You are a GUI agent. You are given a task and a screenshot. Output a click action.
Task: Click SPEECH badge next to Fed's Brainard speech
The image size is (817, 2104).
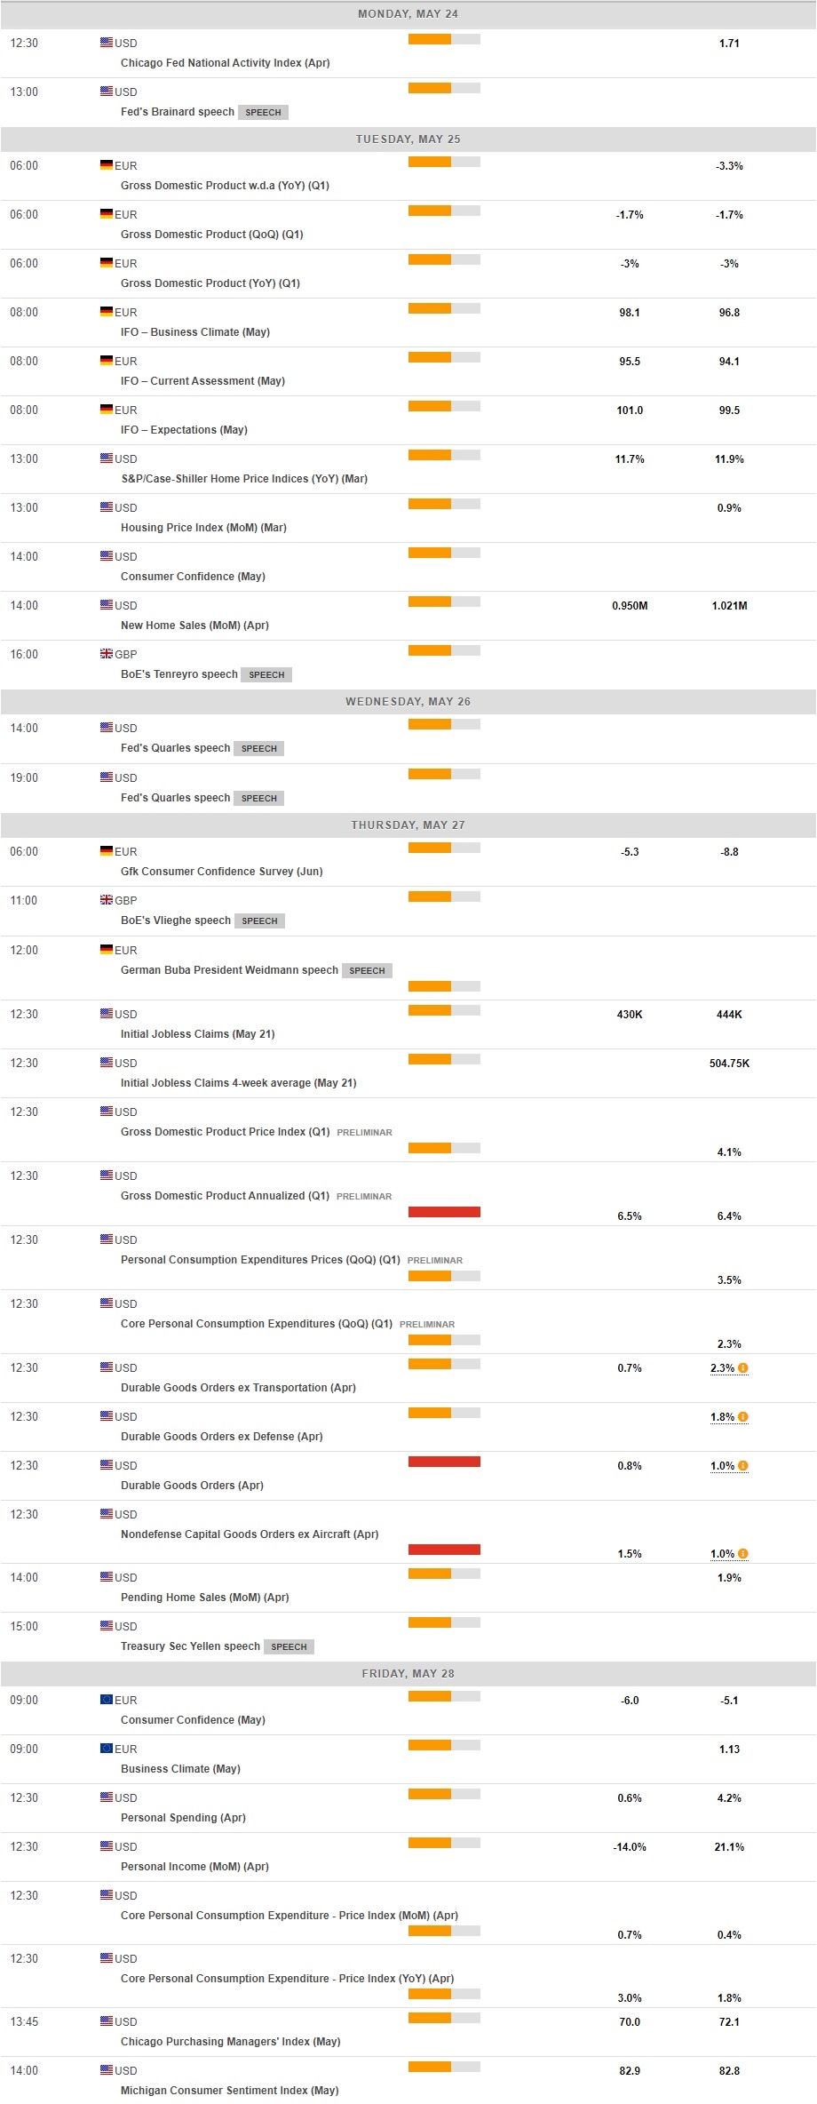click(263, 113)
